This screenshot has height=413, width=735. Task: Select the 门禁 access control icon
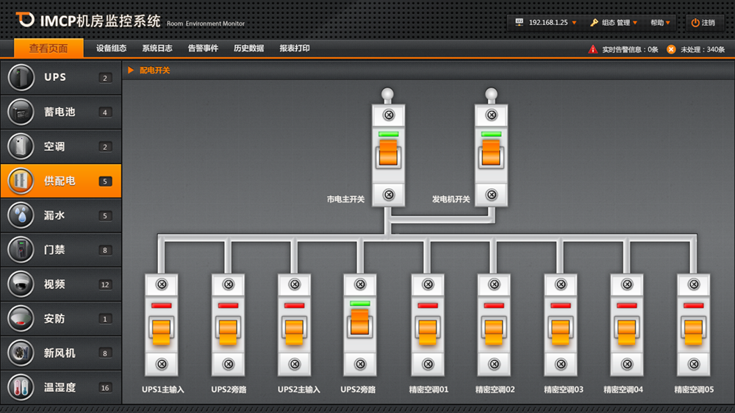click(21, 250)
